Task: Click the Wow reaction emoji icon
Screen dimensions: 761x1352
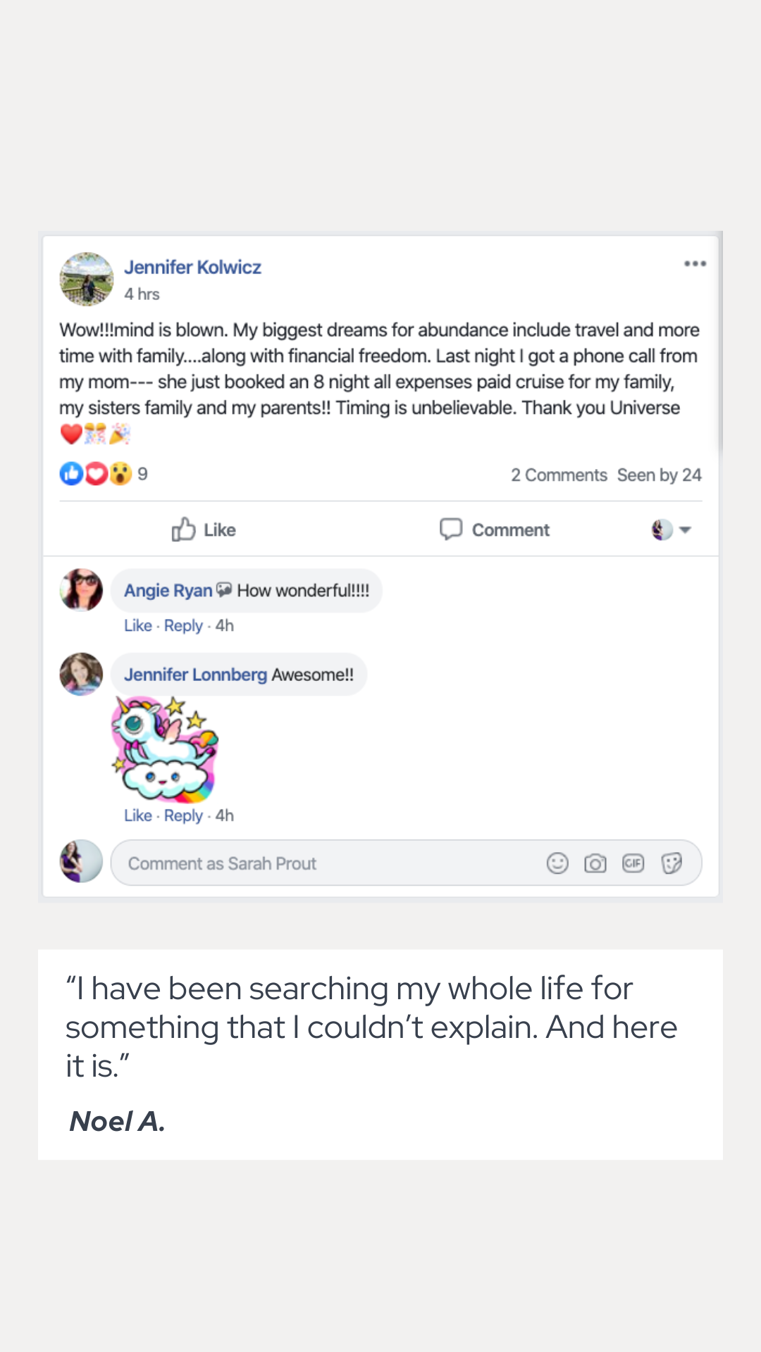Action: click(120, 474)
